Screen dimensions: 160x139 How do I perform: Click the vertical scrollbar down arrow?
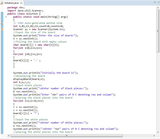158,132
